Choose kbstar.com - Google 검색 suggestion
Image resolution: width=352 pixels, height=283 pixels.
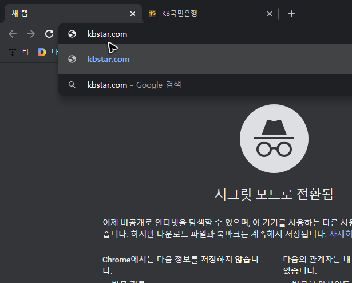point(205,85)
